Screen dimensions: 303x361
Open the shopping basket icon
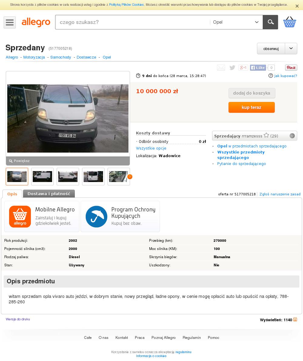click(289, 22)
